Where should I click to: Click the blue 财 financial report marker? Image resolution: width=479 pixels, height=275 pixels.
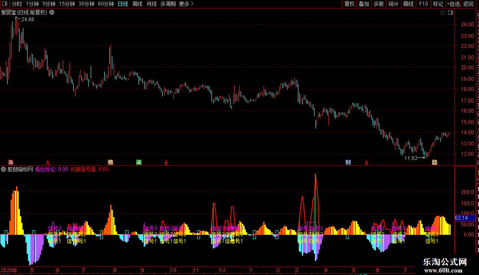pos(348,162)
